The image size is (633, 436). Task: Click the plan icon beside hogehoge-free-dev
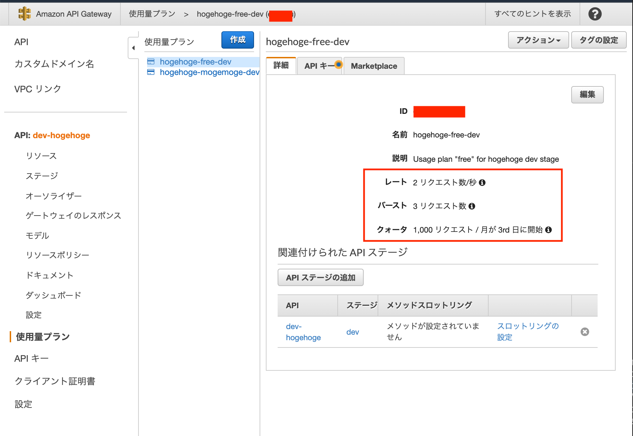coord(151,61)
